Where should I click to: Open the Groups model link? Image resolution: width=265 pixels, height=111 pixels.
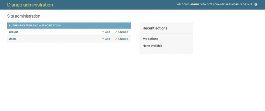tap(13, 32)
